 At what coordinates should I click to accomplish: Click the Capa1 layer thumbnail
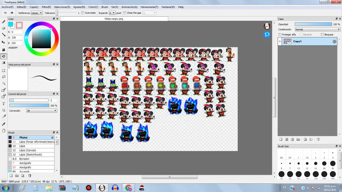tap(288, 41)
